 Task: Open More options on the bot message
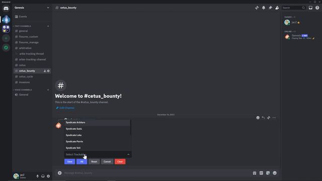(x=274, y=118)
